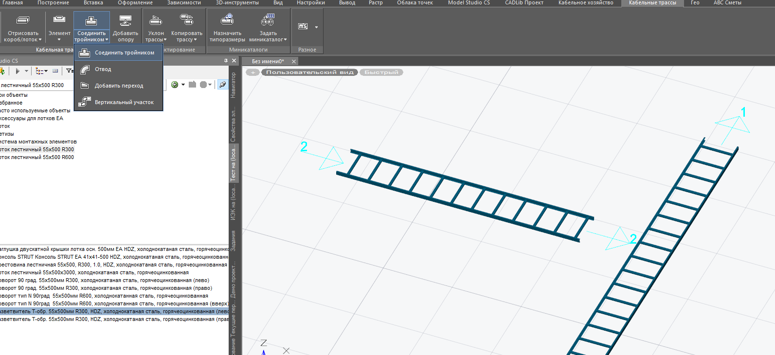Open dropdown arrow next to gray octagon
775x355 pixels.
pos(210,85)
